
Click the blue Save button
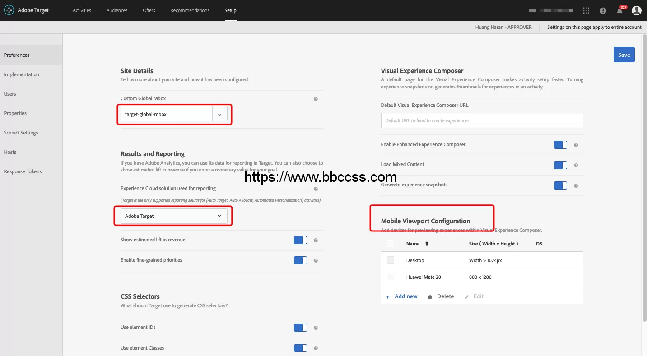click(x=624, y=55)
